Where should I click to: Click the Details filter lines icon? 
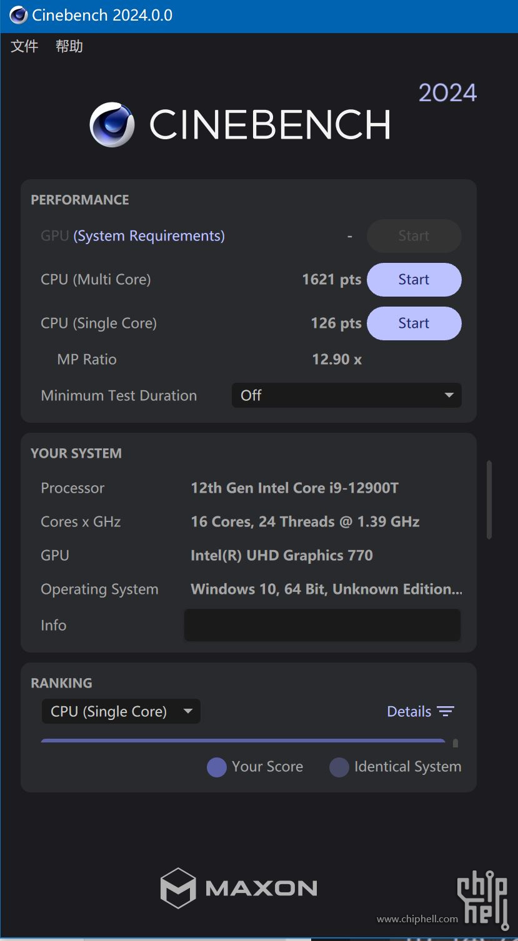[x=446, y=711]
